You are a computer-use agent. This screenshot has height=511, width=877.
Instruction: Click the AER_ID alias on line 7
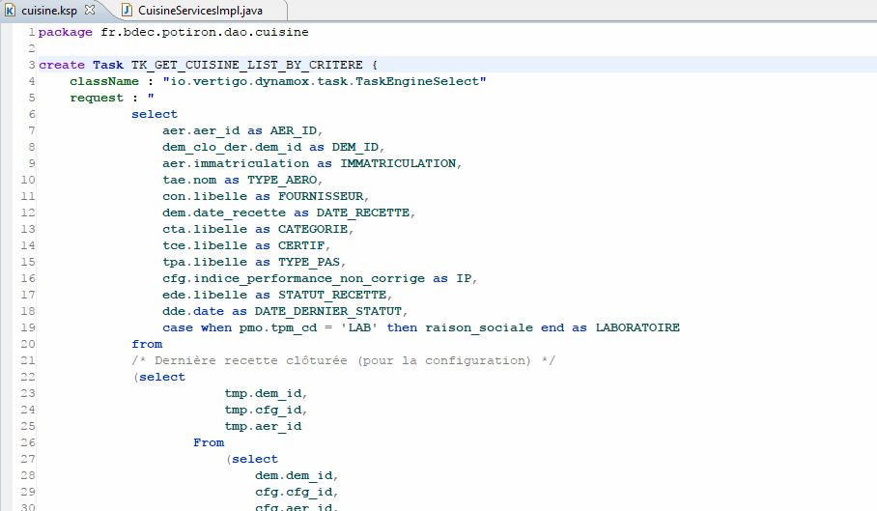294,130
